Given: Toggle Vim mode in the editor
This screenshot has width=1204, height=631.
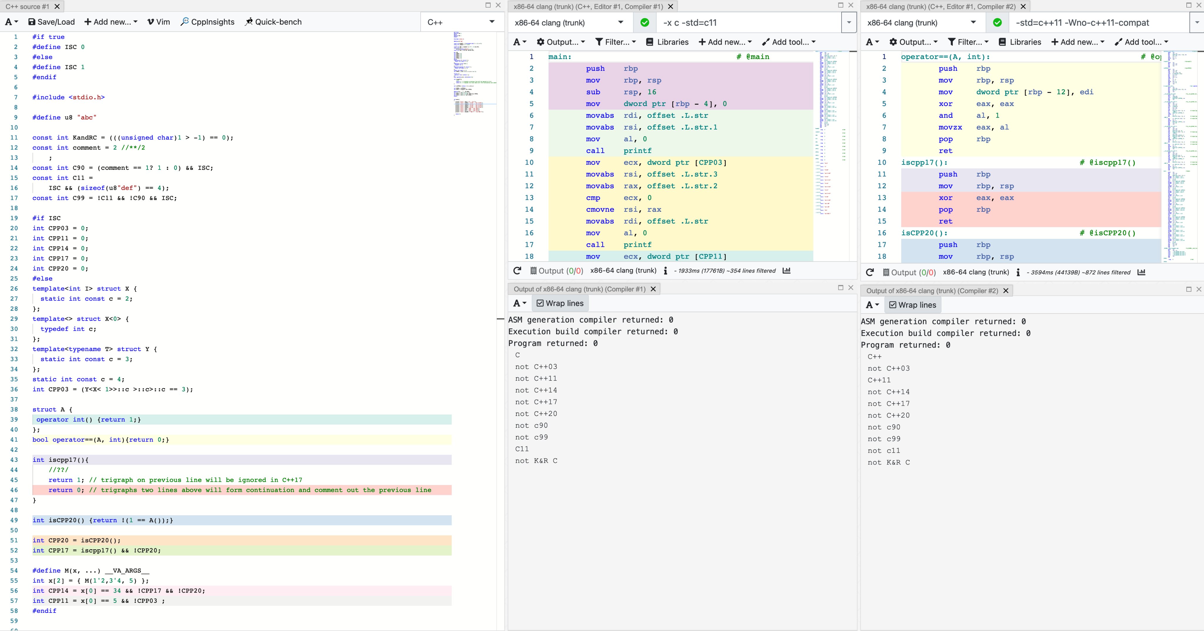Looking at the screenshot, I should click(158, 22).
